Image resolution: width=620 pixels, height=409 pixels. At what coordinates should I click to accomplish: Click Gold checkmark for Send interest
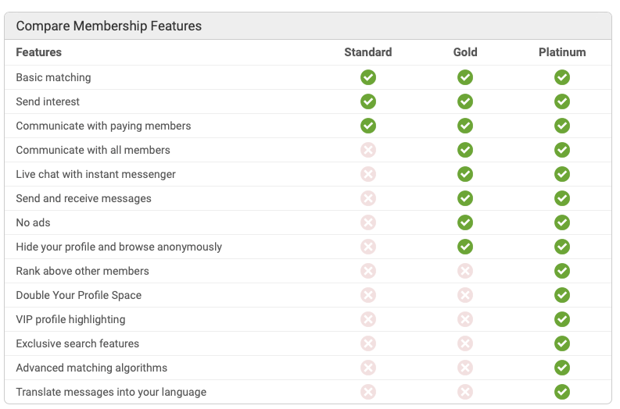coord(465,101)
